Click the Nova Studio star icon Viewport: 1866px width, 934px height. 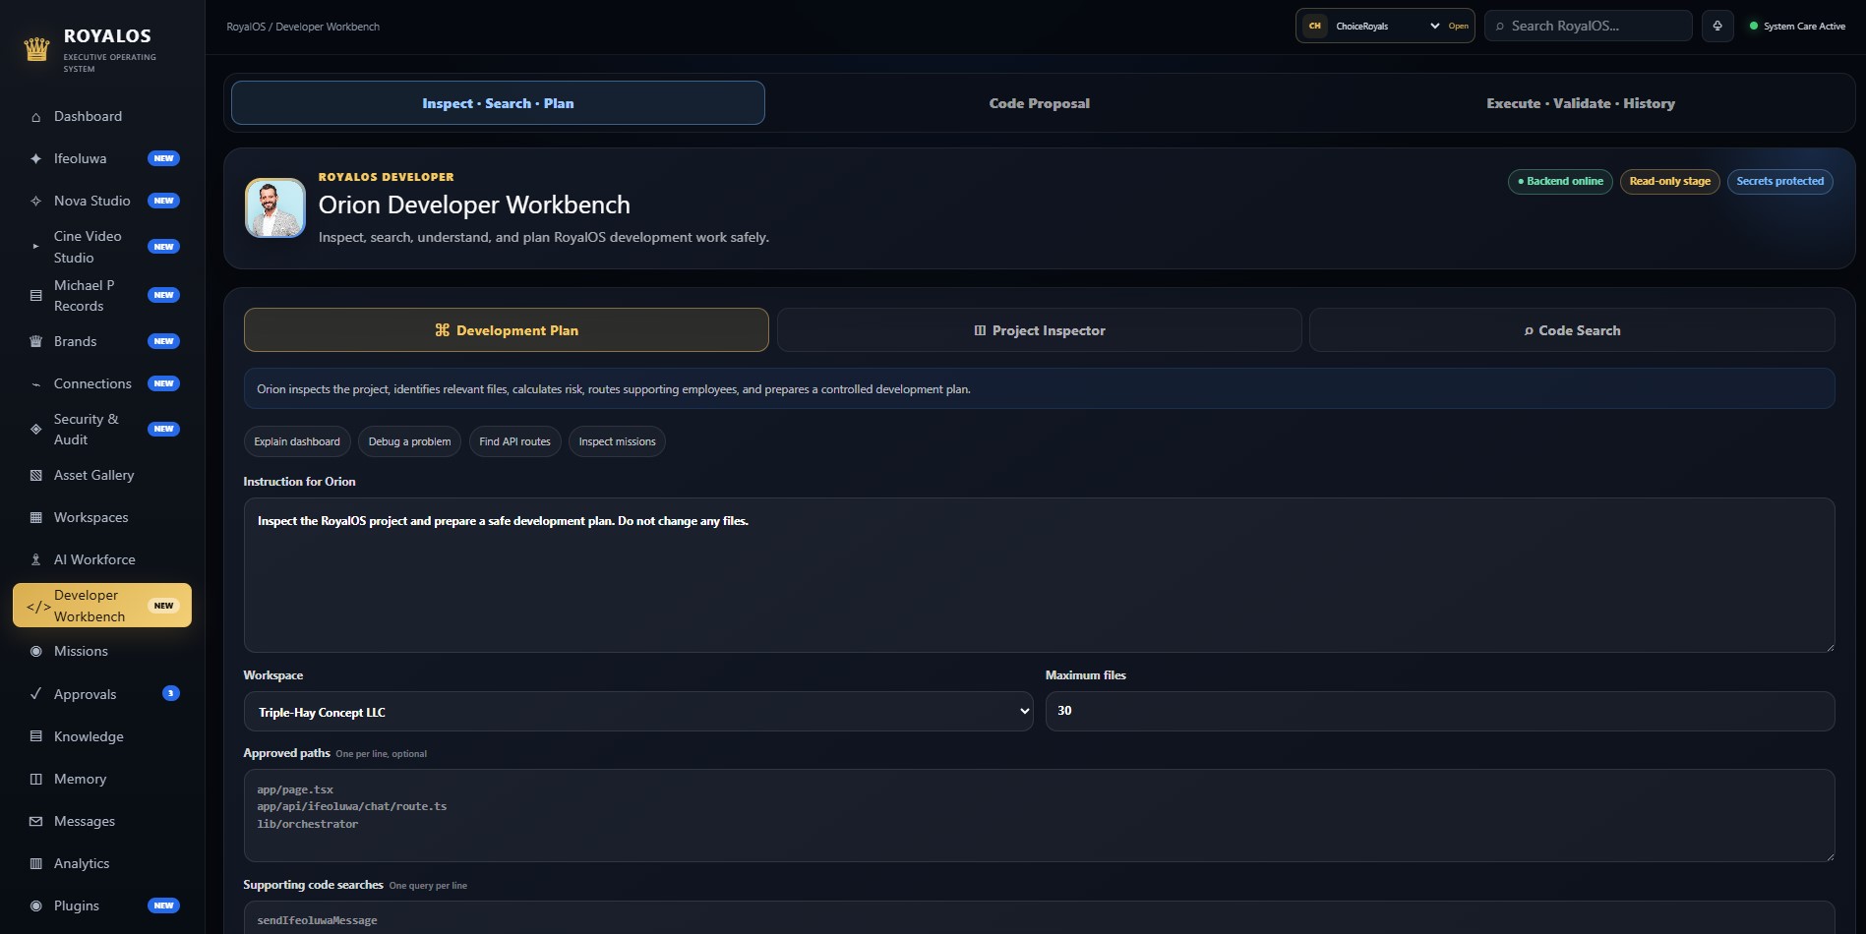[36, 201]
